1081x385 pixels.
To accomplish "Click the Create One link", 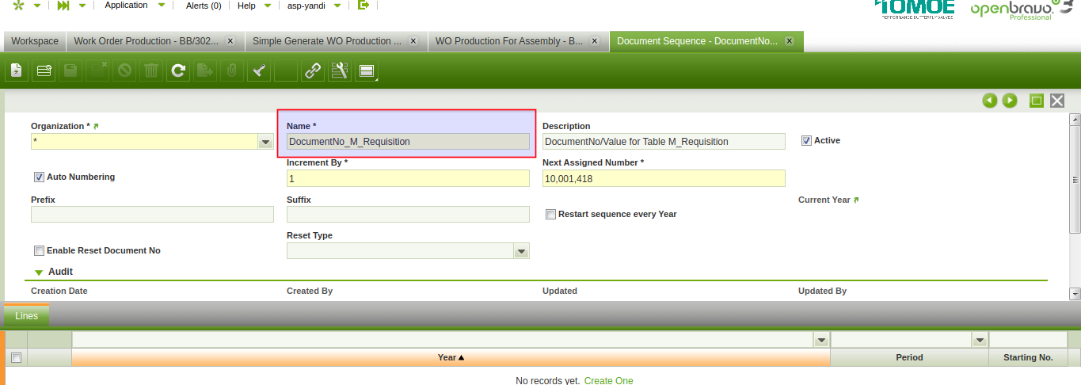I will click(608, 380).
